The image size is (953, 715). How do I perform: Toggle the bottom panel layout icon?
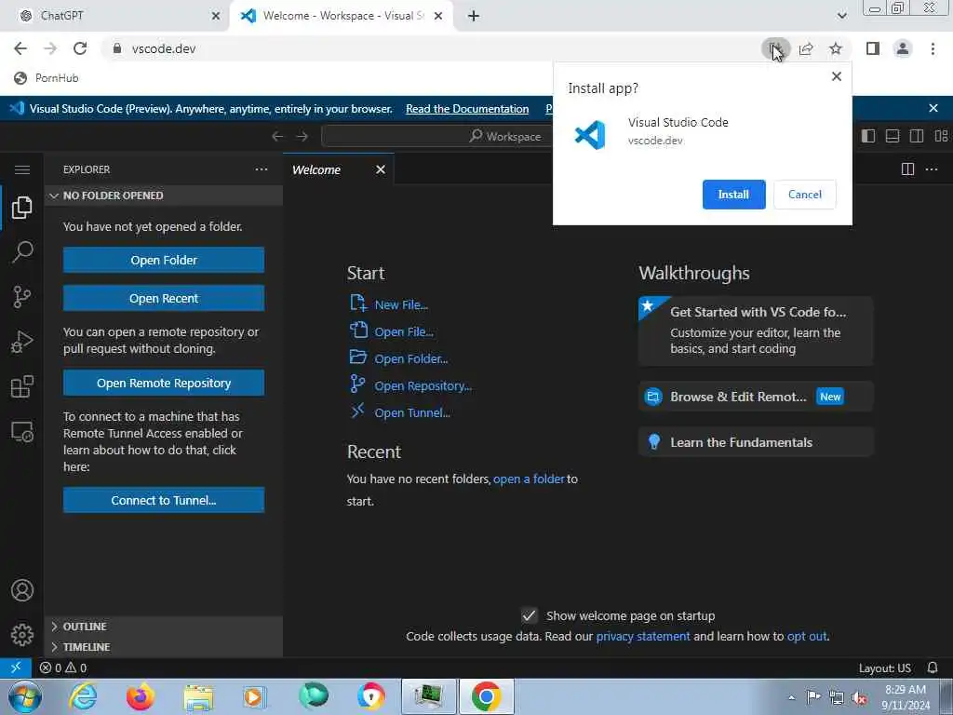[x=893, y=136]
